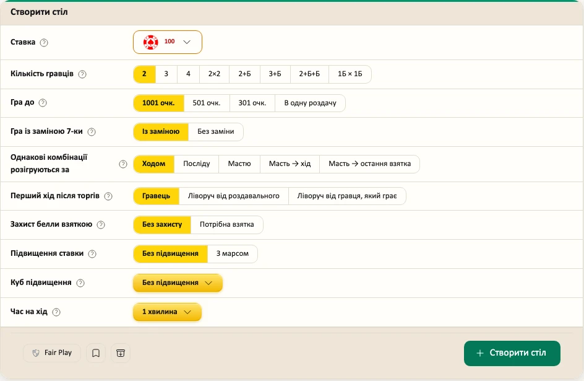Click the archive box icon button
Screen dimensions: 584x381
tap(120, 353)
